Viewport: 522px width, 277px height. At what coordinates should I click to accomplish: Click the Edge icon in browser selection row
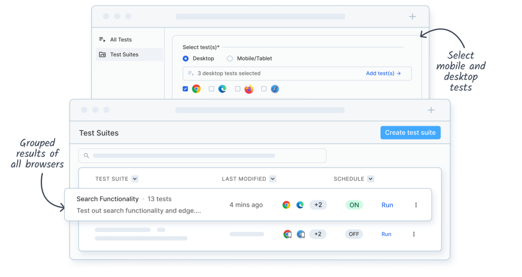(x=222, y=89)
